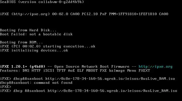Click the ipxe.org URL in the PCI line

click(30, 14)
